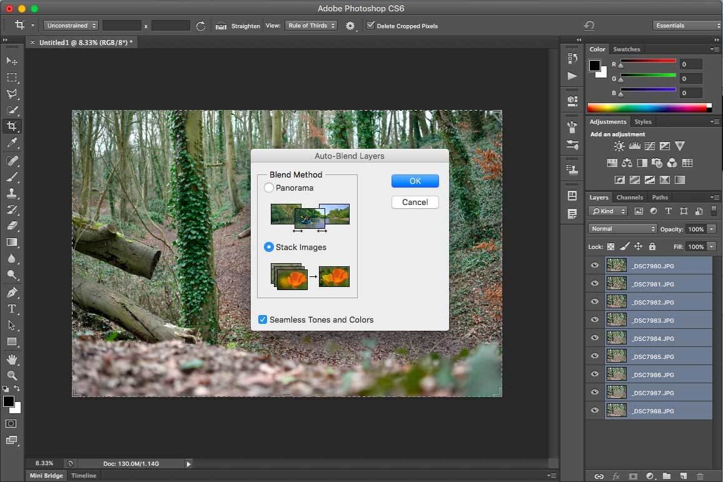Click the rotate crop orientation button
Screen dimensions: 723x482
coord(201,26)
